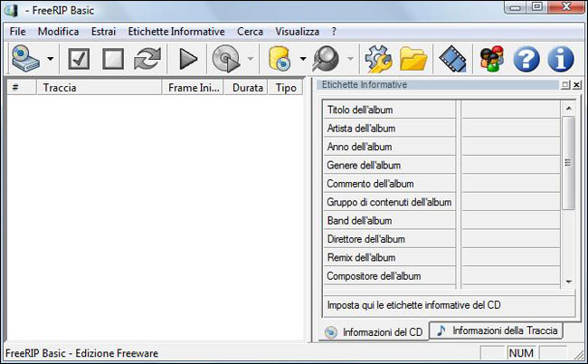Image resolution: width=588 pixels, height=364 pixels.
Task: Click the blue info about icon
Action: coord(561,60)
